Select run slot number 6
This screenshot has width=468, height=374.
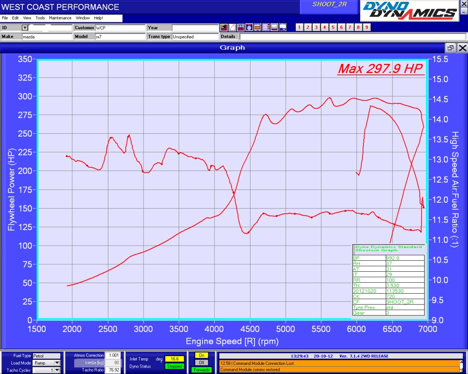(x=341, y=27)
